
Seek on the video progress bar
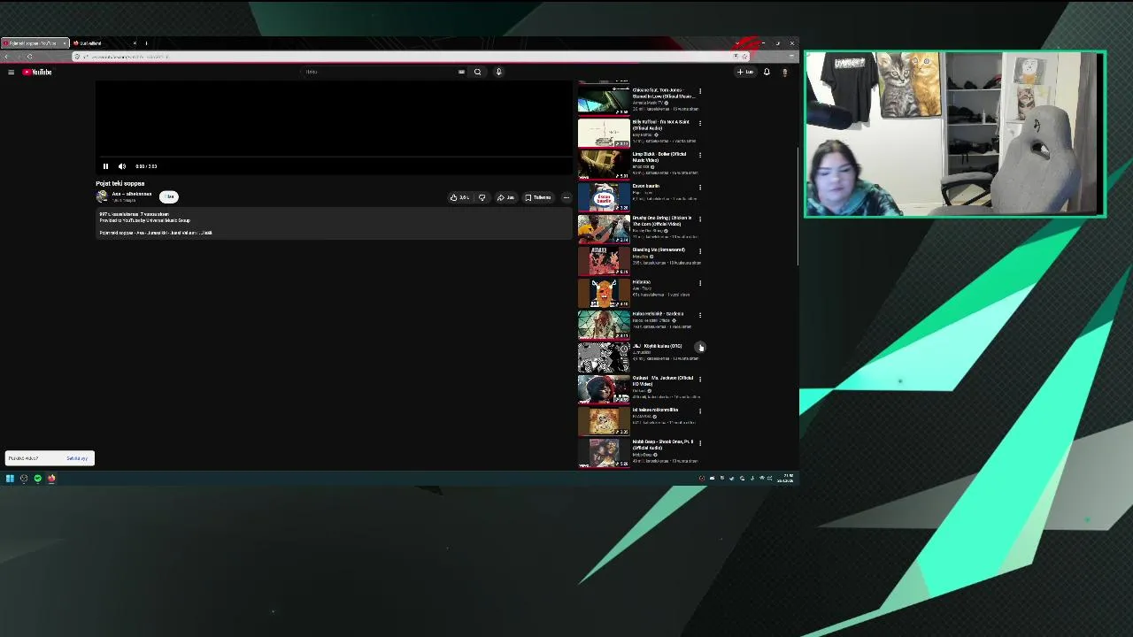tap(334, 157)
